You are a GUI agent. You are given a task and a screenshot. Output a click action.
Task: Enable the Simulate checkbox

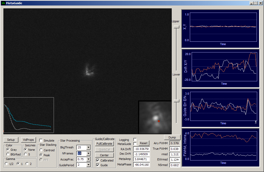[x=41, y=141]
